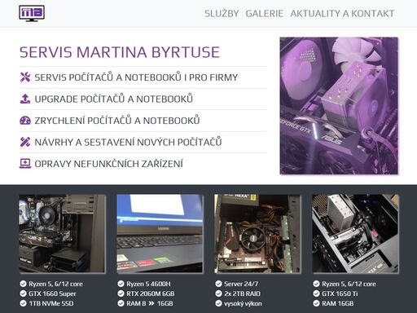This screenshot has width=417, height=313.
Task: Click Návrhy a sestavení nových počítačů text
Action: (x=128, y=142)
